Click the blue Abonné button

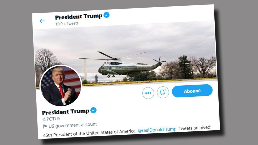192,91
